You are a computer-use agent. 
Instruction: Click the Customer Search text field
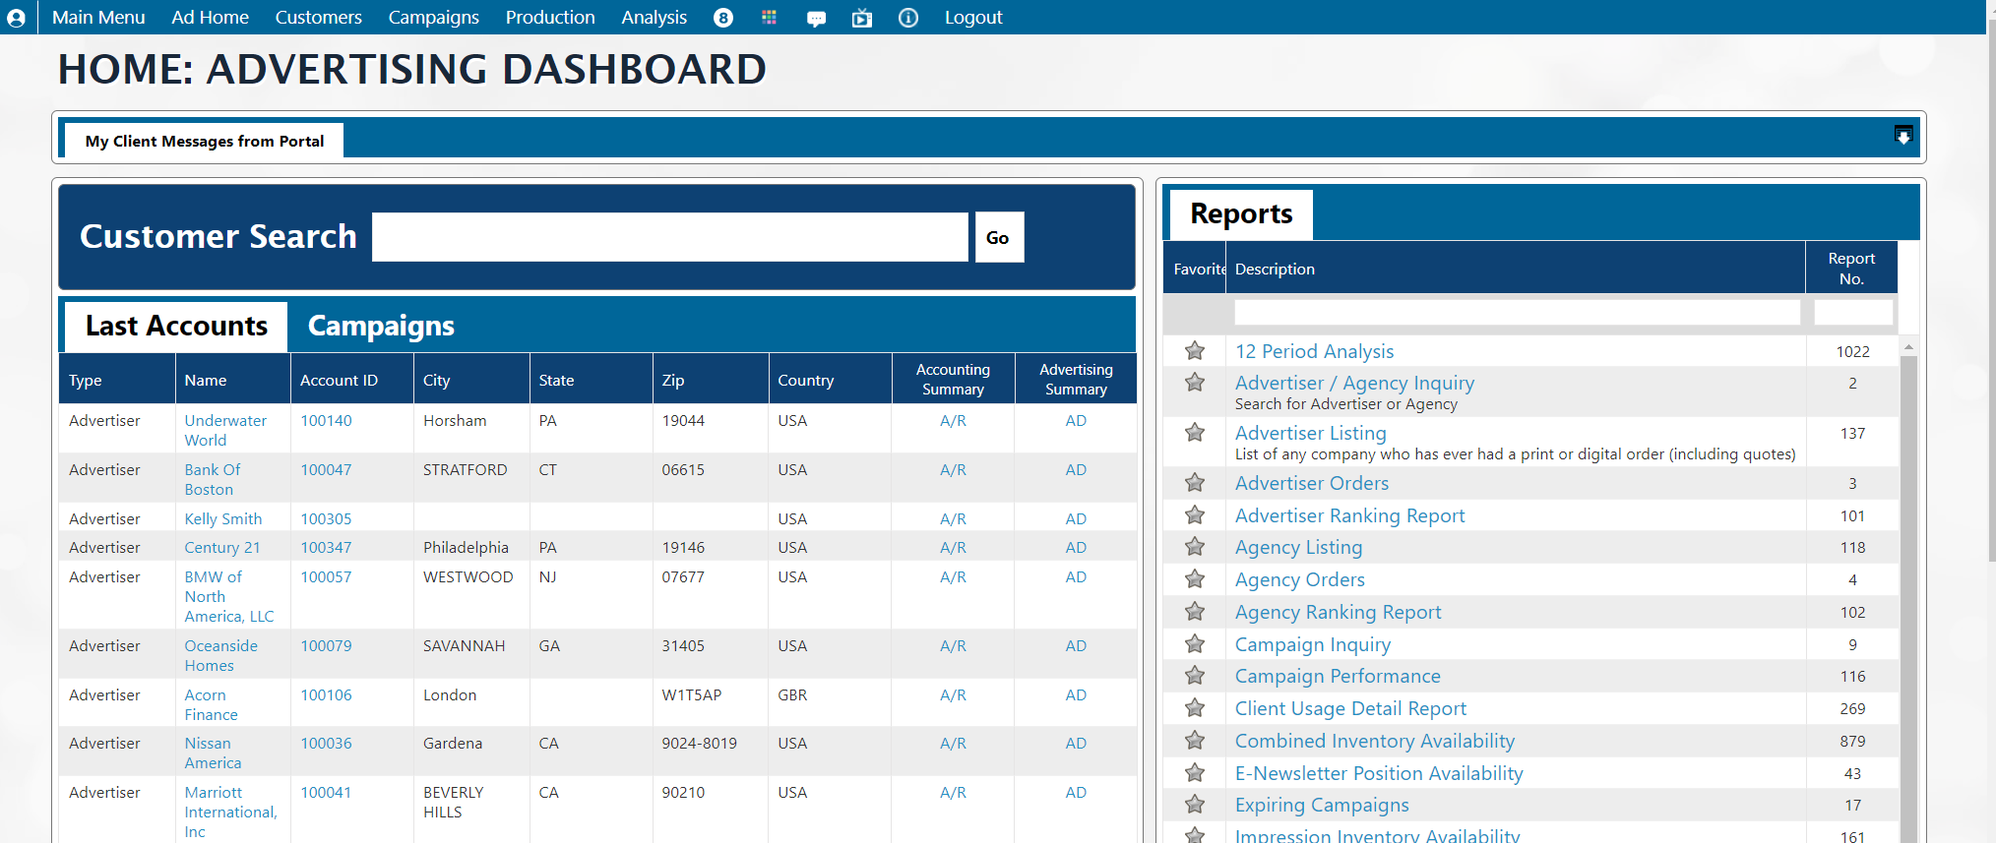669,237
